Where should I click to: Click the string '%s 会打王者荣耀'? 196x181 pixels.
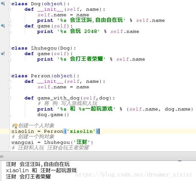[x=81, y=59]
